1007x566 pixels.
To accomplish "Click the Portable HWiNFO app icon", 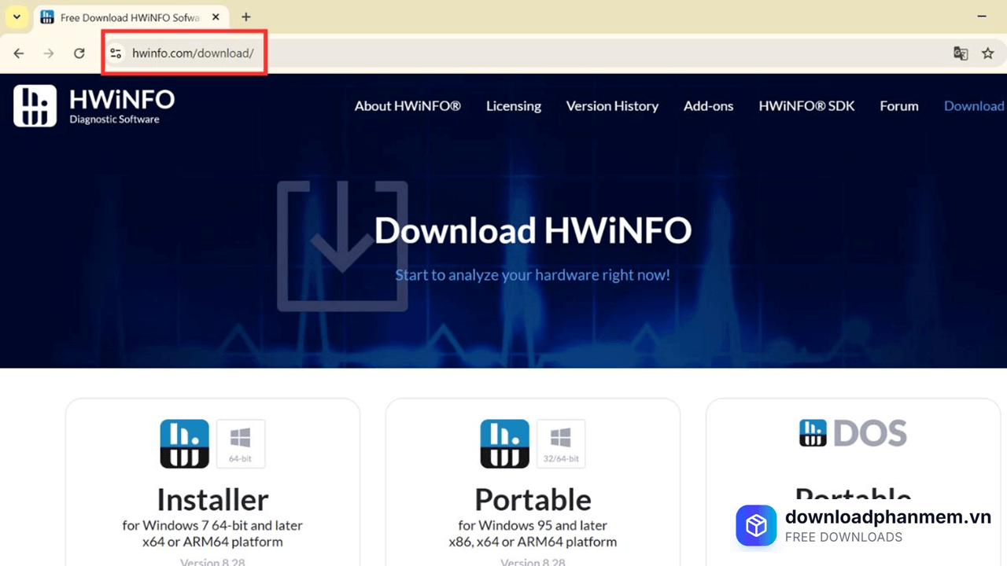I will point(505,443).
